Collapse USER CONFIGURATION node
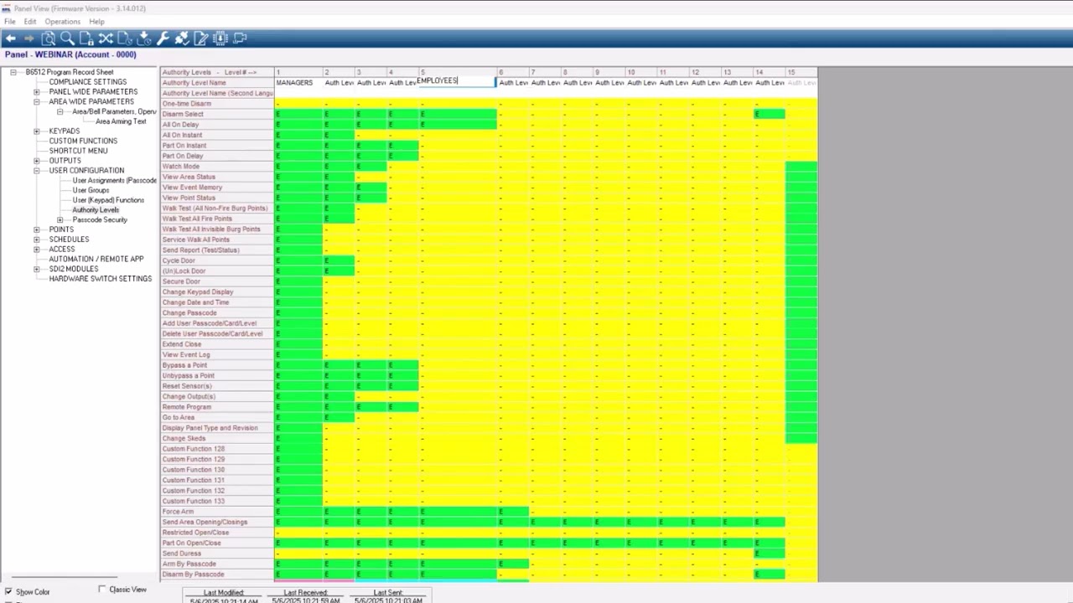This screenshot has height=603, width=1073. pyautogui.click(x=37, y=171)
